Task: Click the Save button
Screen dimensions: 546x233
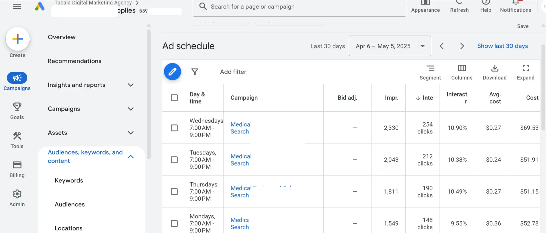Action: 523,26
